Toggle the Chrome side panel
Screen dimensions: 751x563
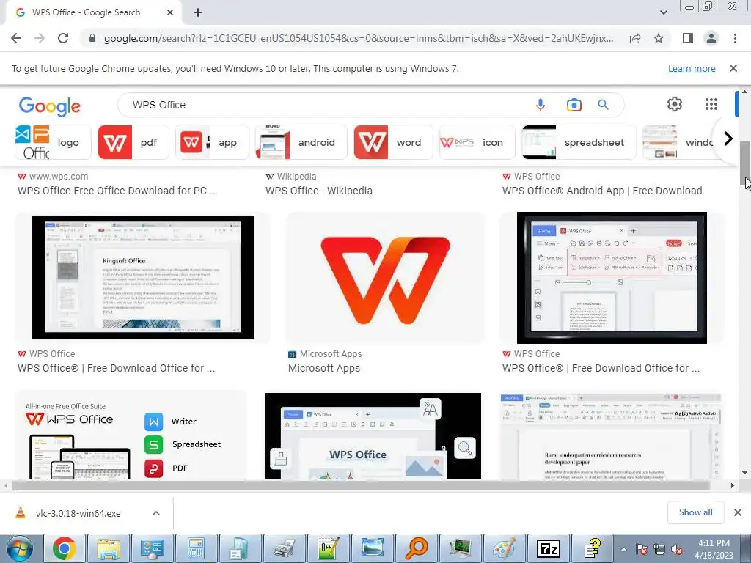688,38
